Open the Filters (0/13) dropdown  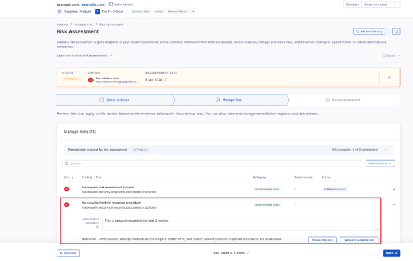click(x=380, y=164)
